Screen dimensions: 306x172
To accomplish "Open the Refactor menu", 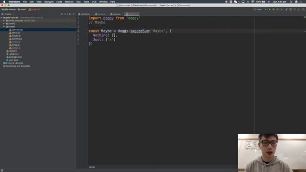I will 69,2.
